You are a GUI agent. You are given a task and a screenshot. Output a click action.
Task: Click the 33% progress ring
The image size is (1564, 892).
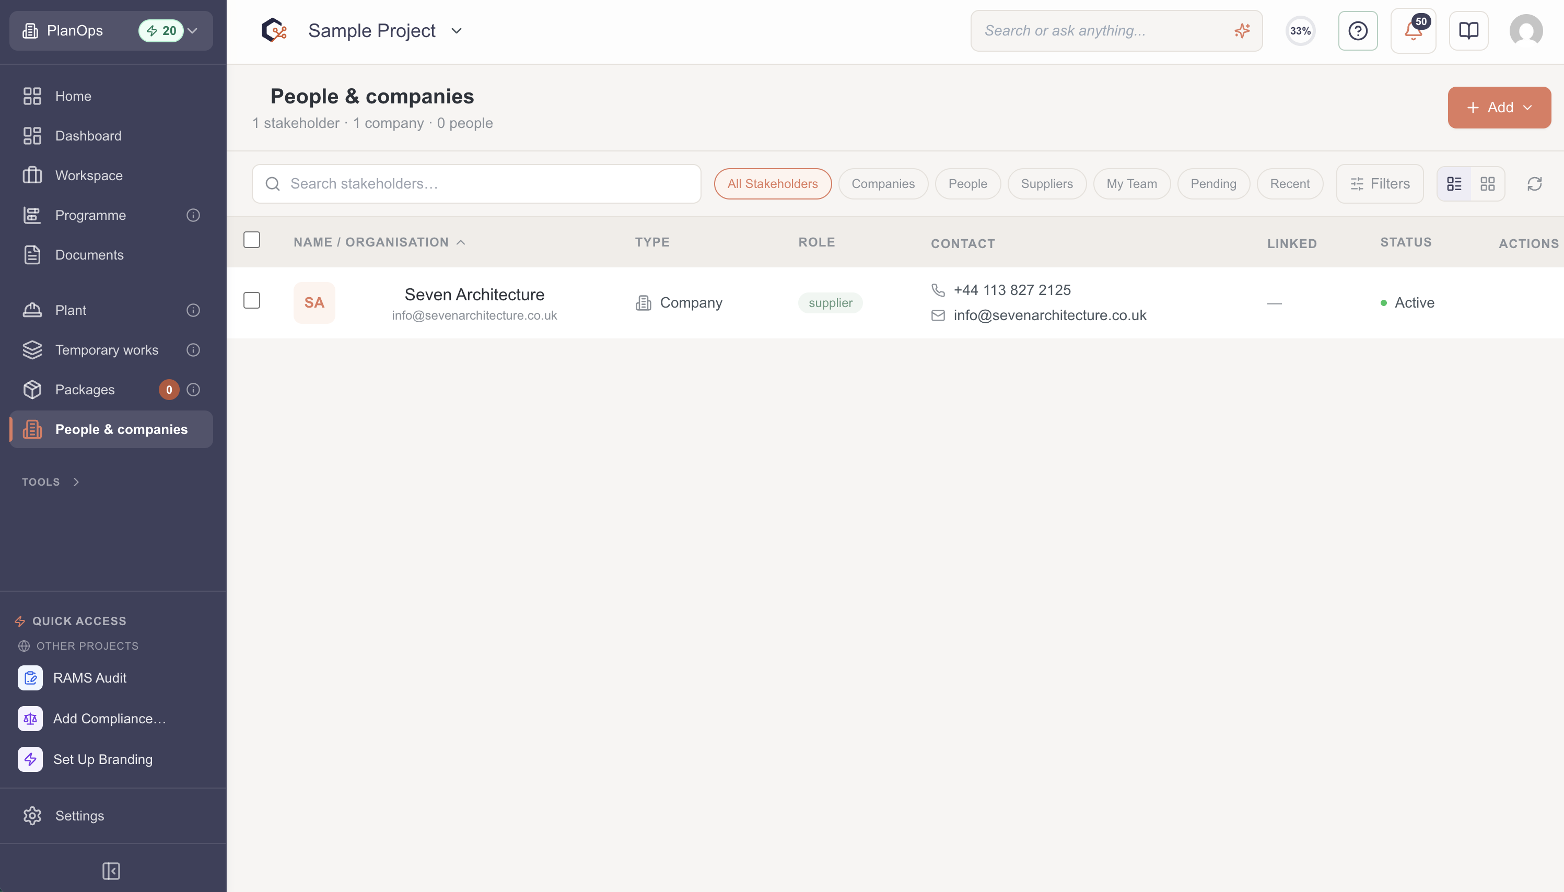[x=1300, y=31]
